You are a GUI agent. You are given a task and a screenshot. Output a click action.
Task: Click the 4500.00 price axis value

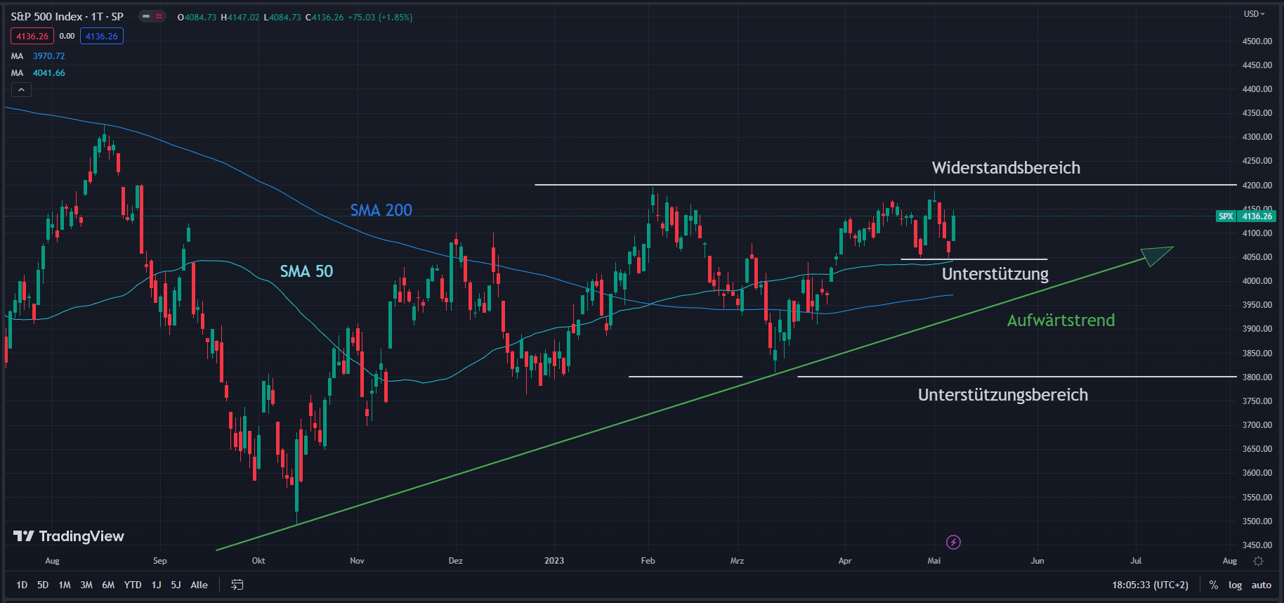pos(1257,41)
